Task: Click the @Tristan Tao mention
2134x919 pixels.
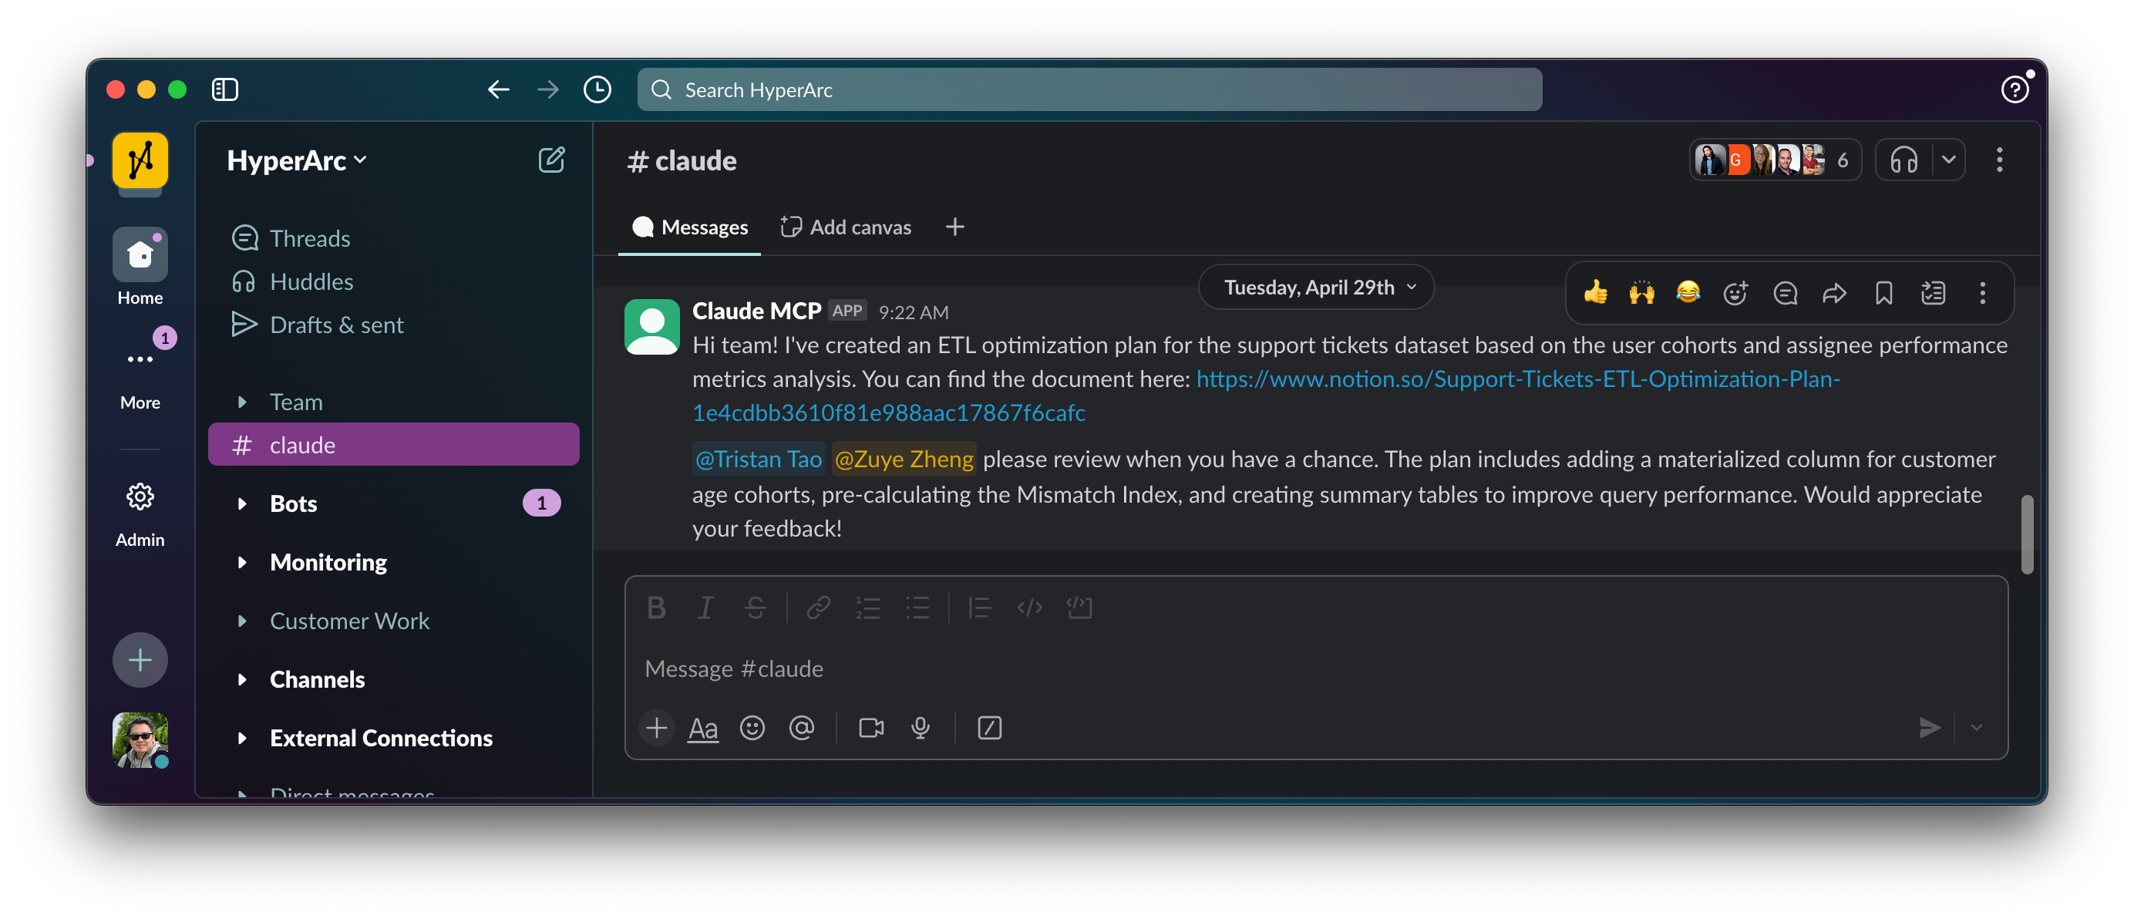Action: (758, 459)
